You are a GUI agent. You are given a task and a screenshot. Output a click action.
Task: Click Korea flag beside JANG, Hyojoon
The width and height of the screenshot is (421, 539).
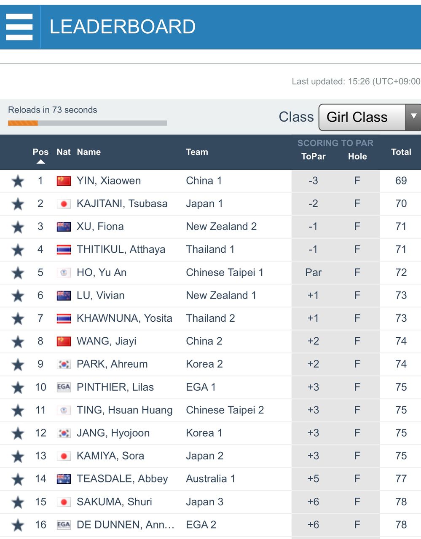64,433
